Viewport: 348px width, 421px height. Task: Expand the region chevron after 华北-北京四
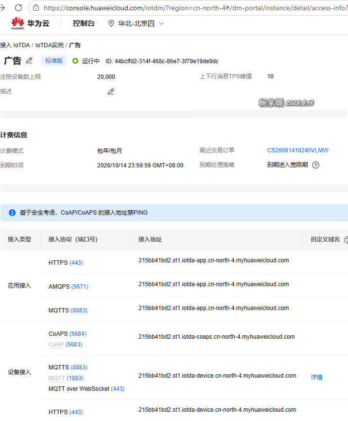161,24
